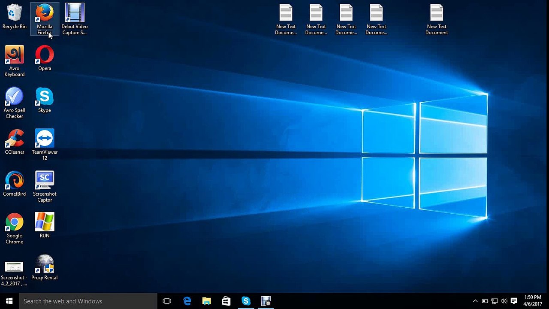The width and height of the screenshot is (549, 309).
Task: Open the volume control in the tray
Action: pyautogui.click(x=504, y=301)
